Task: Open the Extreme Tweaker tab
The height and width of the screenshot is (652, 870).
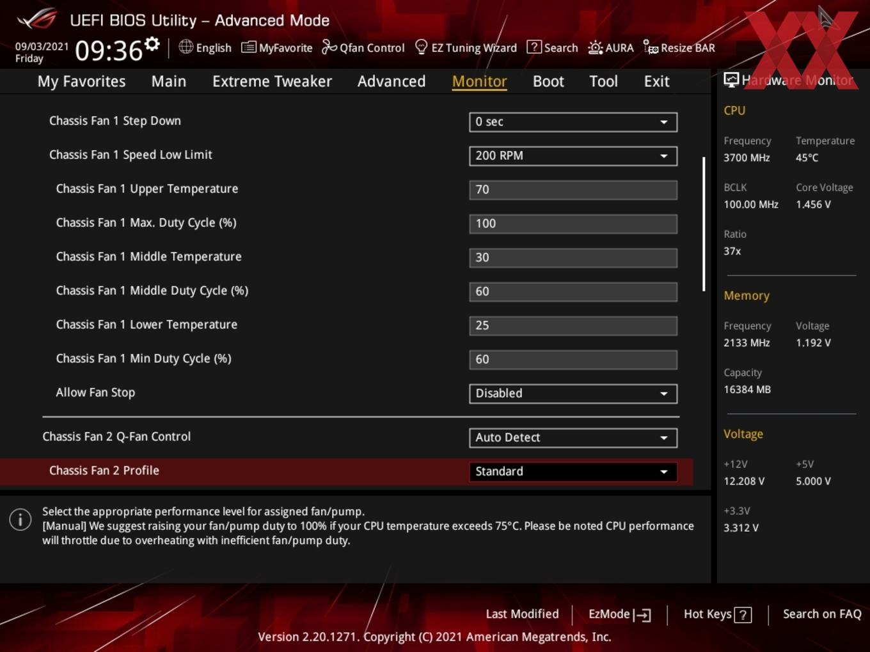Action: point(272,81)
